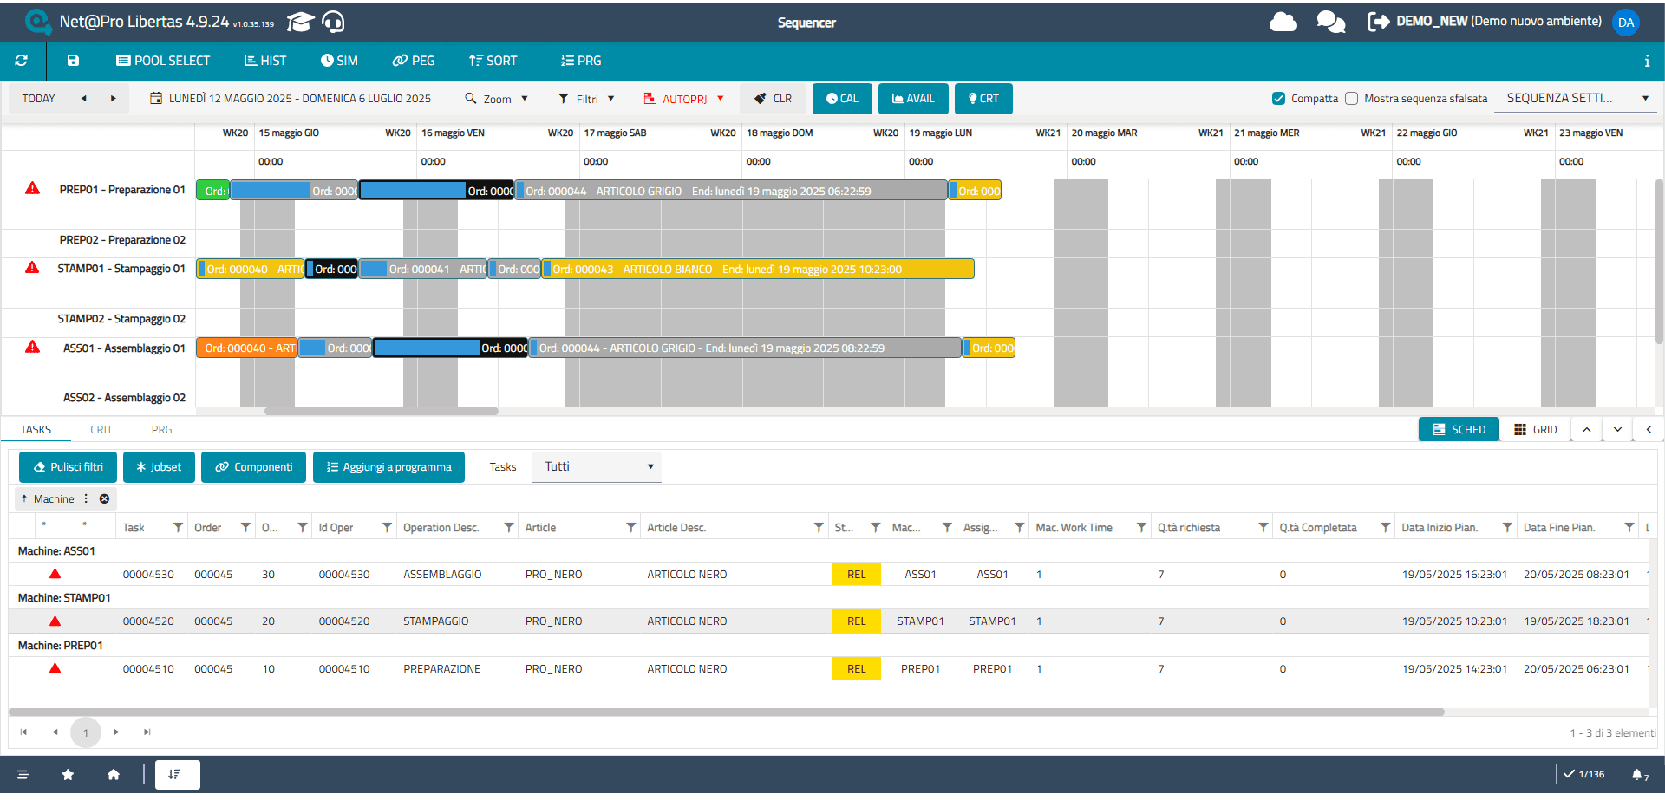Viewport: 1665px width, 800px height.
Task: Open the chat messages icon
Action: [x=1330, y=22]
